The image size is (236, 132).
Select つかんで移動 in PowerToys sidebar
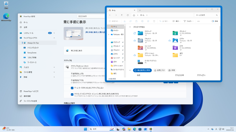tap(37, 57)
